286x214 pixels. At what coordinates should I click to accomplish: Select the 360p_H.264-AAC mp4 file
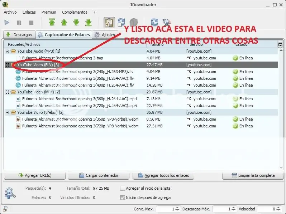click(141, 99)
